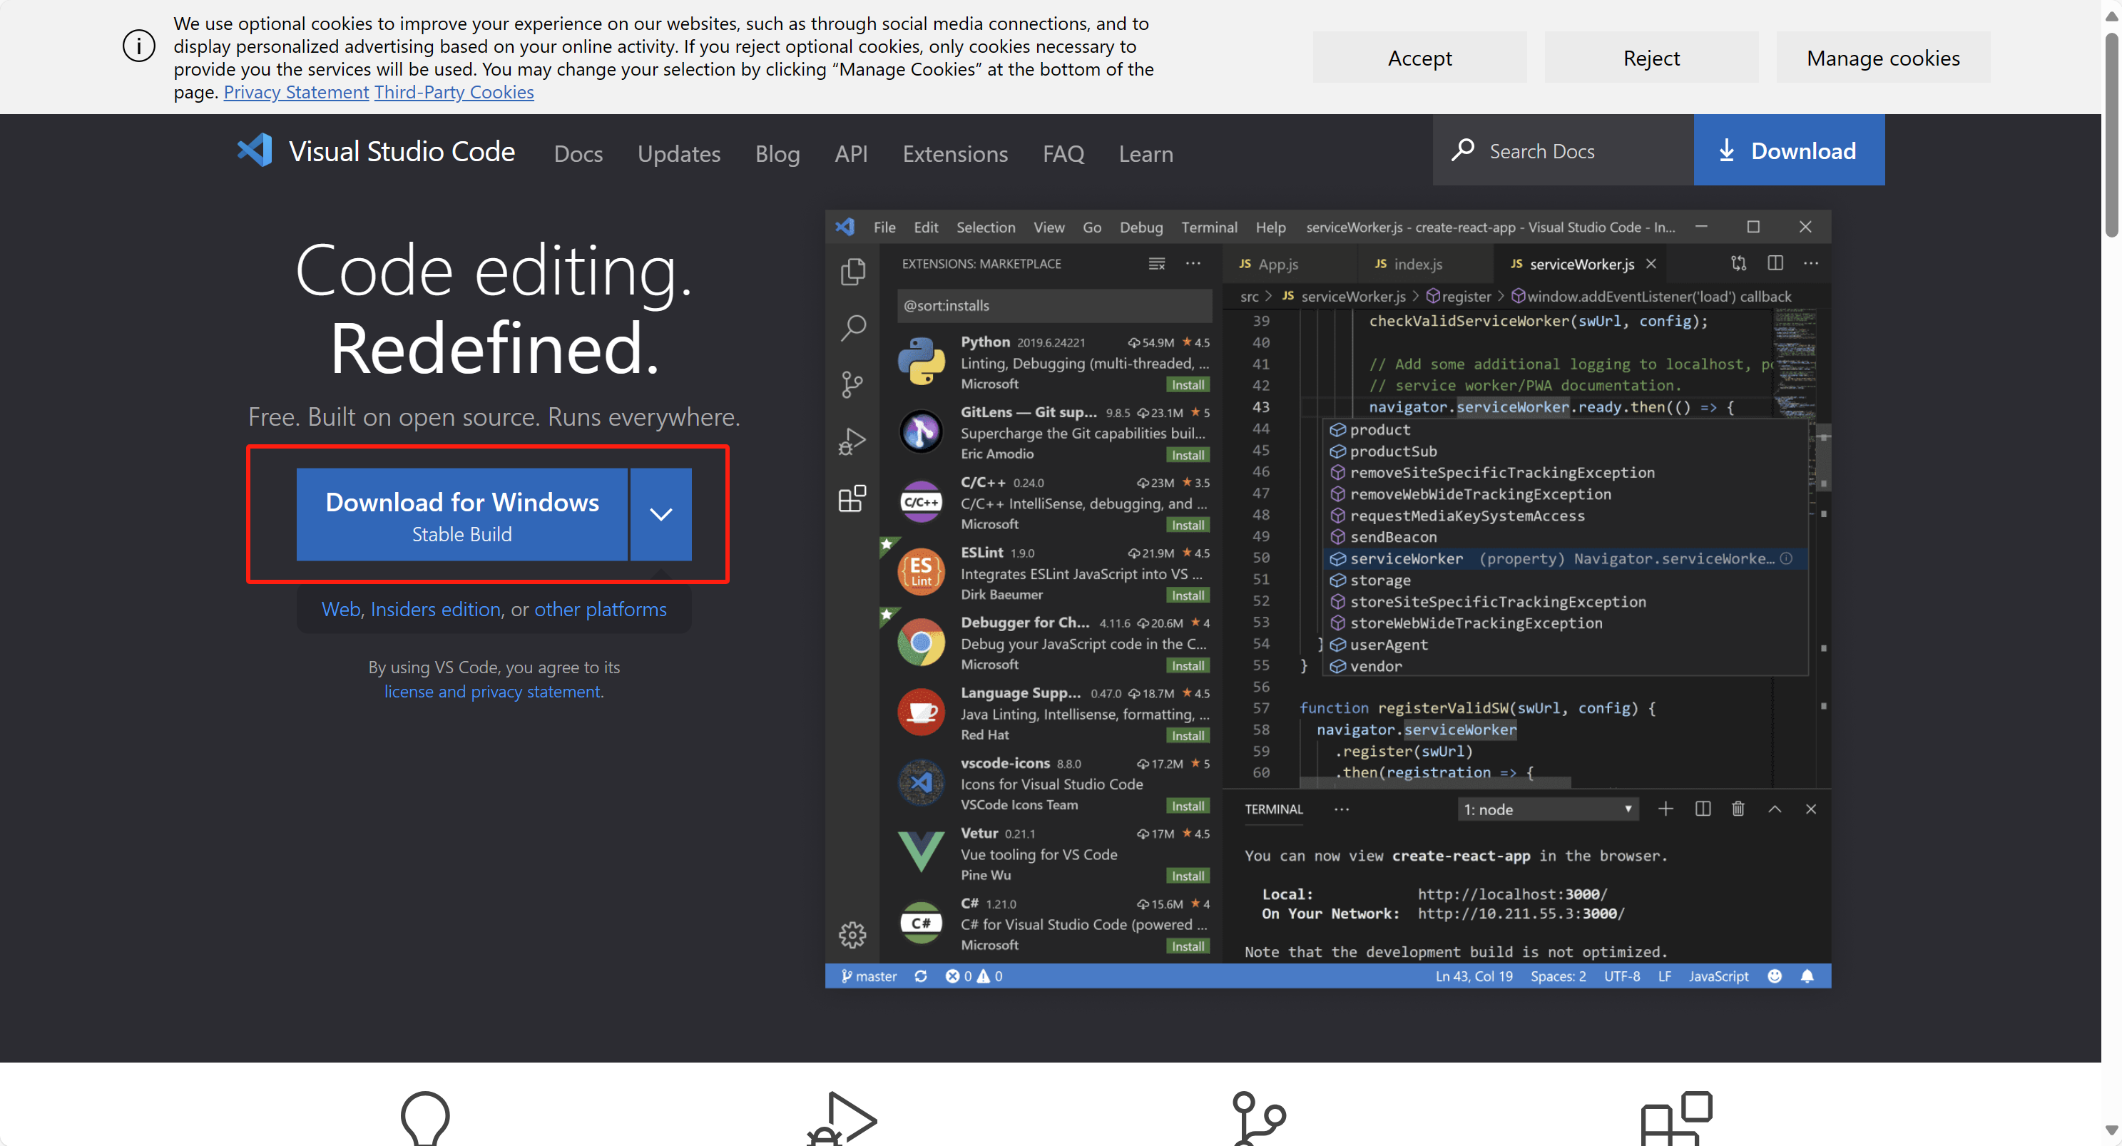Open the license and privacy statement link
Screen dimensions: 2122x1146
tap(491, 691)
